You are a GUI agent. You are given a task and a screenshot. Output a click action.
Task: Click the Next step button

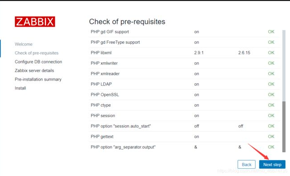272,164
